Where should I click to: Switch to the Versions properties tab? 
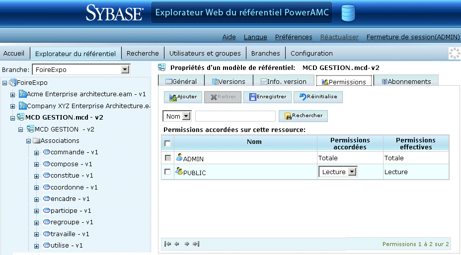point(229,81)
